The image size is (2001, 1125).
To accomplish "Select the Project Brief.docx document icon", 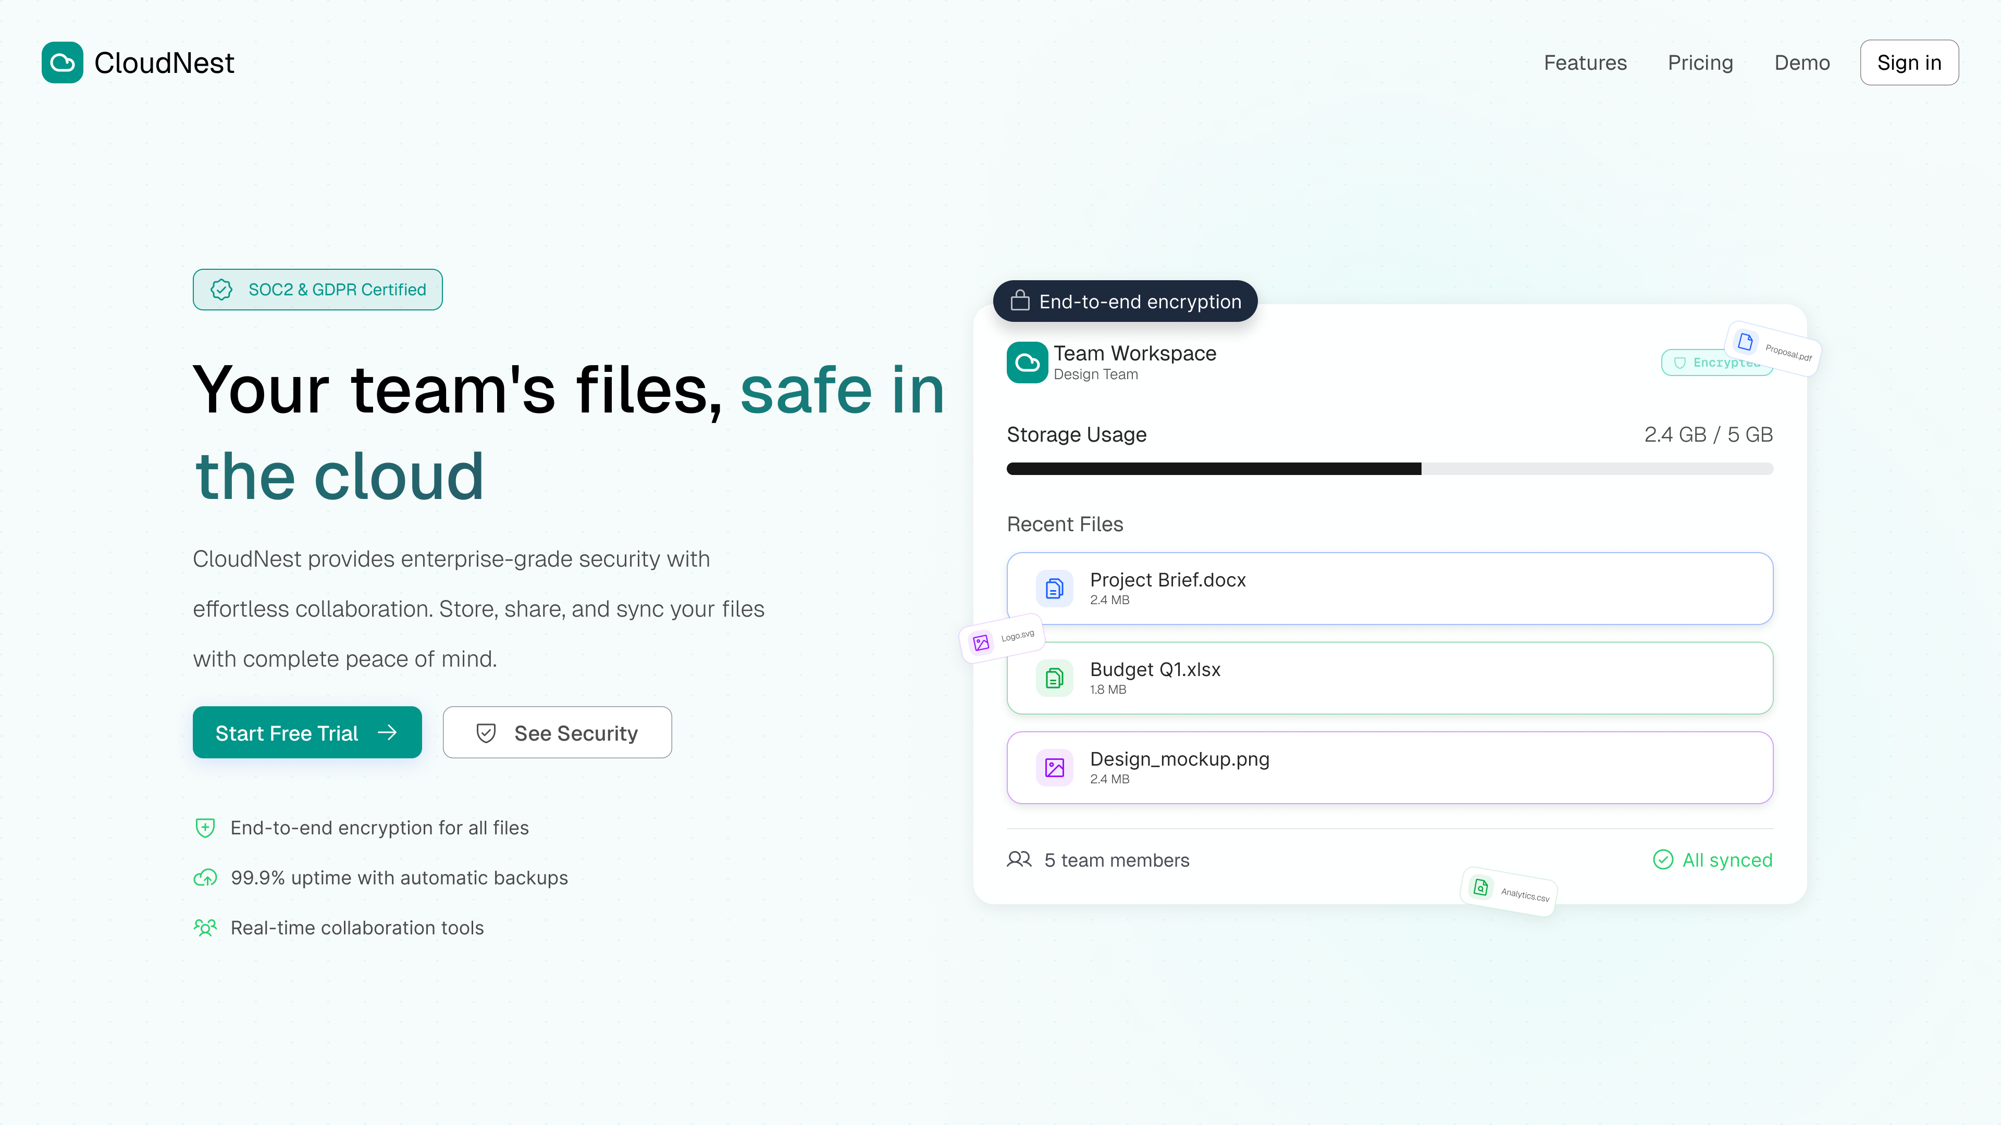I will (x=1054, y=589).
